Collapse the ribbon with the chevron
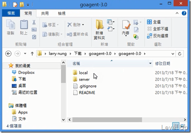Screen dimensions: 191x133 tap(177, 13)
